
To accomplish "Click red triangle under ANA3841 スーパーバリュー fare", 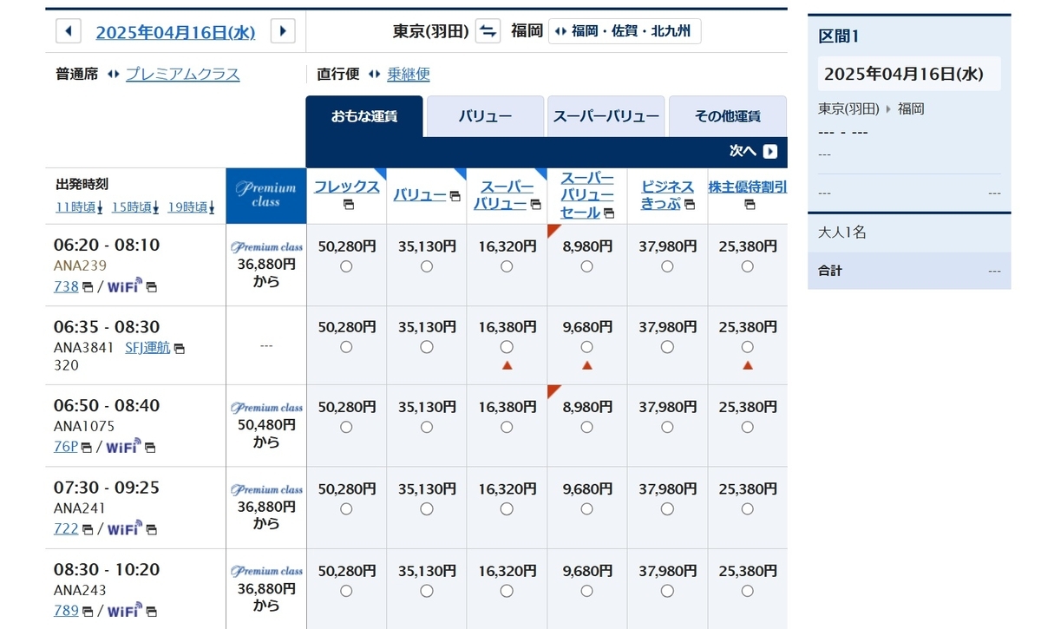I will point(507,365).
